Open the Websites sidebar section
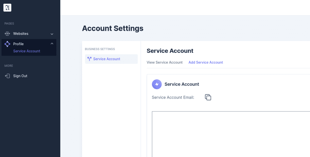 coord(29,34)
